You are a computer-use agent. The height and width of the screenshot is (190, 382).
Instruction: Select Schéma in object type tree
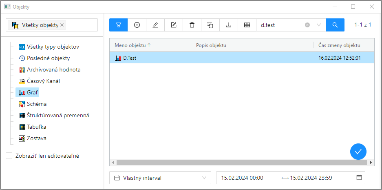tap(37, 104)
